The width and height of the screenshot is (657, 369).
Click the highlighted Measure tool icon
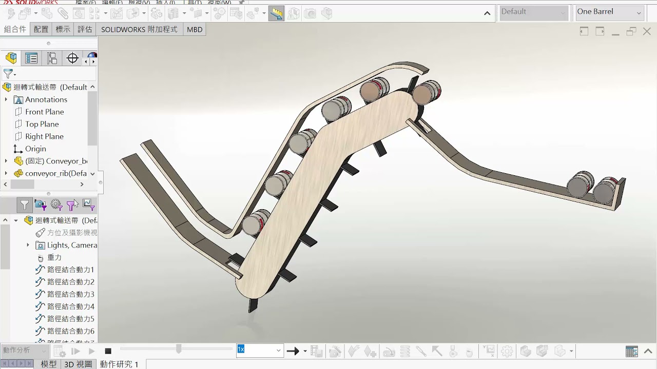276,13
